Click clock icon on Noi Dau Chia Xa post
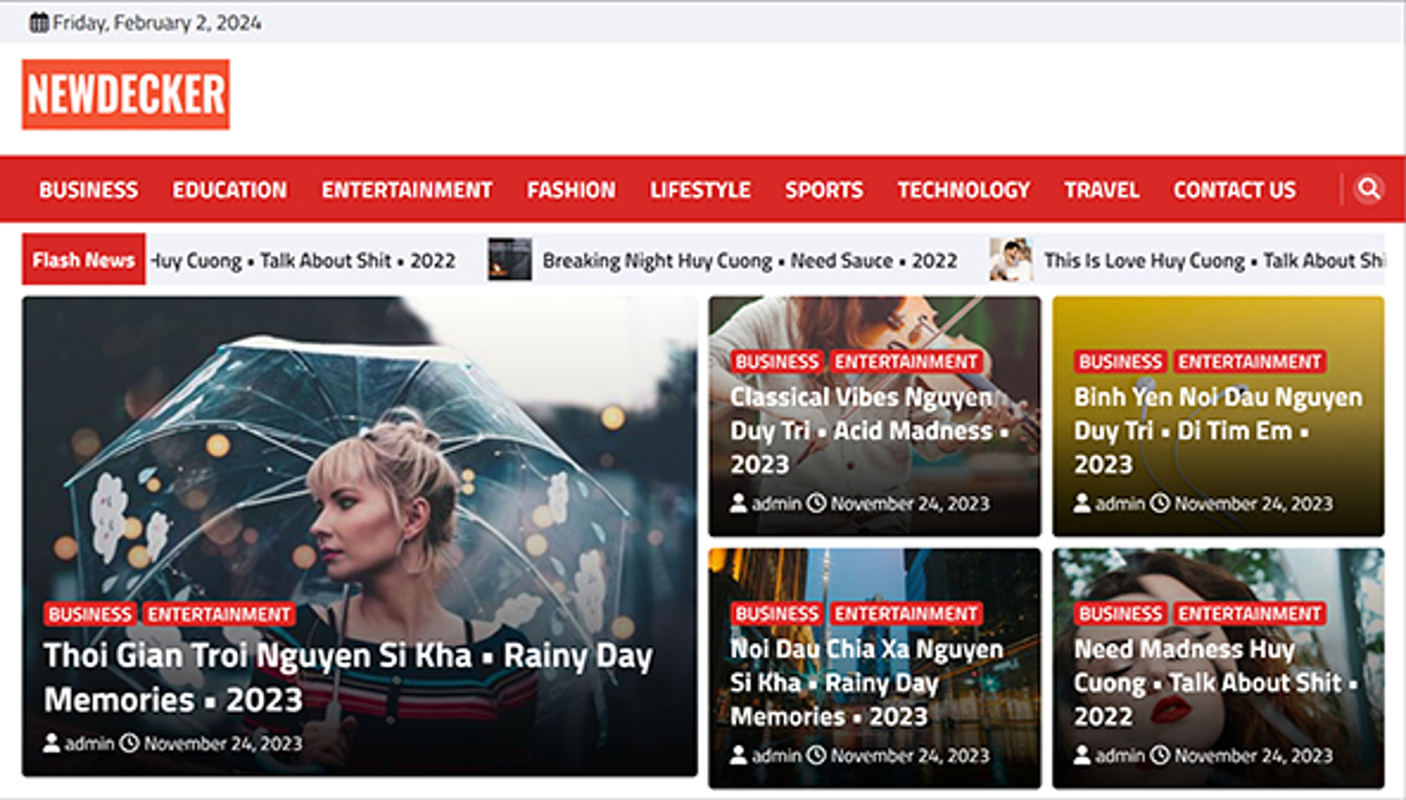The height and width of the screenshot is (800, 1406). [x=816, y=755]
